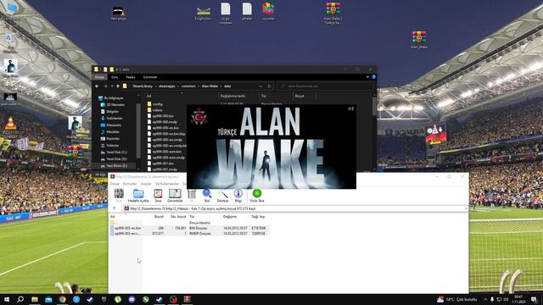This screenshot has height=305, width=543.
Task: Click the Up arrow in File Explorer
Action: [x=118, y=86]
